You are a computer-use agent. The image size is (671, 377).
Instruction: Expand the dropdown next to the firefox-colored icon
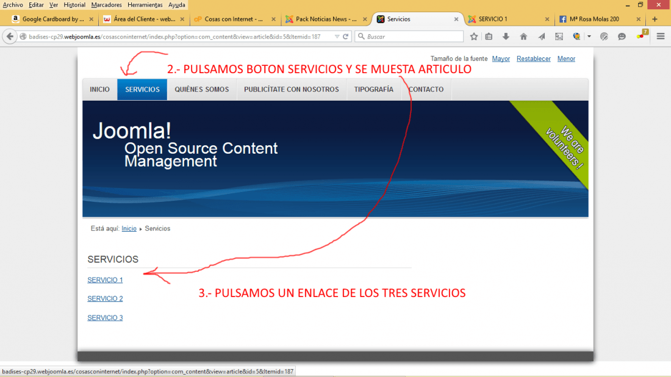click(589, 37)
